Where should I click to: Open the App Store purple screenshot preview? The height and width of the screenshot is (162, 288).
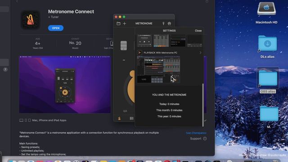(x=65, y=85)
